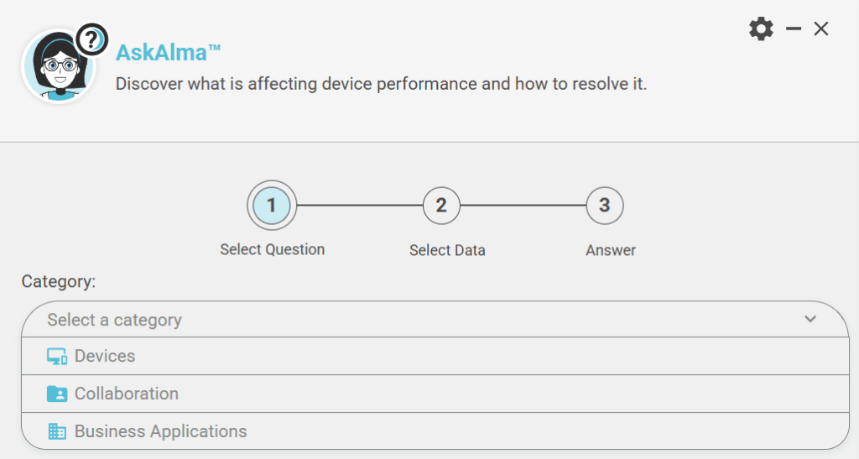Click the Answer step label
Image resolution: width=859 pixels, height=459 pixels.
point(611,250)
